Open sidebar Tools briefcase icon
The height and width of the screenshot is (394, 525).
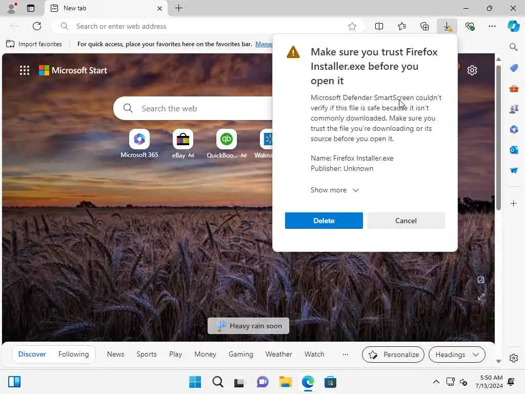click(514, 89)
